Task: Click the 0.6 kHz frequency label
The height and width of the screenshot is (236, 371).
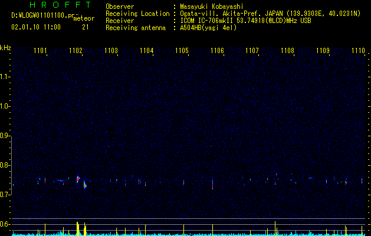Action: coord(5,224)
